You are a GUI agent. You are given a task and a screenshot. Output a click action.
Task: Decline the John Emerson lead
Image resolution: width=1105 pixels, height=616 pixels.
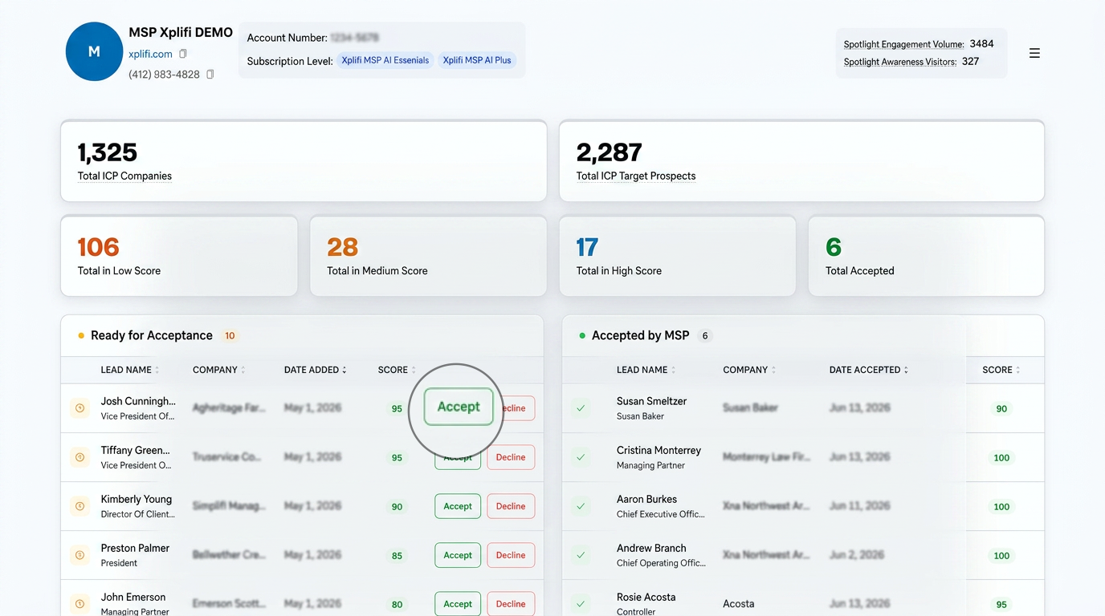tap(511, 604)
